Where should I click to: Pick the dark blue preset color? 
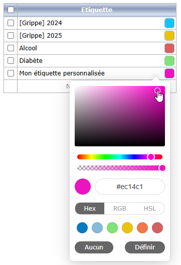coord(82,228)
